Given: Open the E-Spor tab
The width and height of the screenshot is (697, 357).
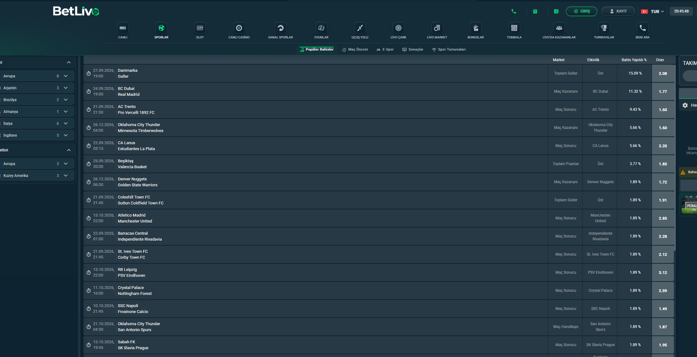Looking at the screenshot, I should point(385,49).
